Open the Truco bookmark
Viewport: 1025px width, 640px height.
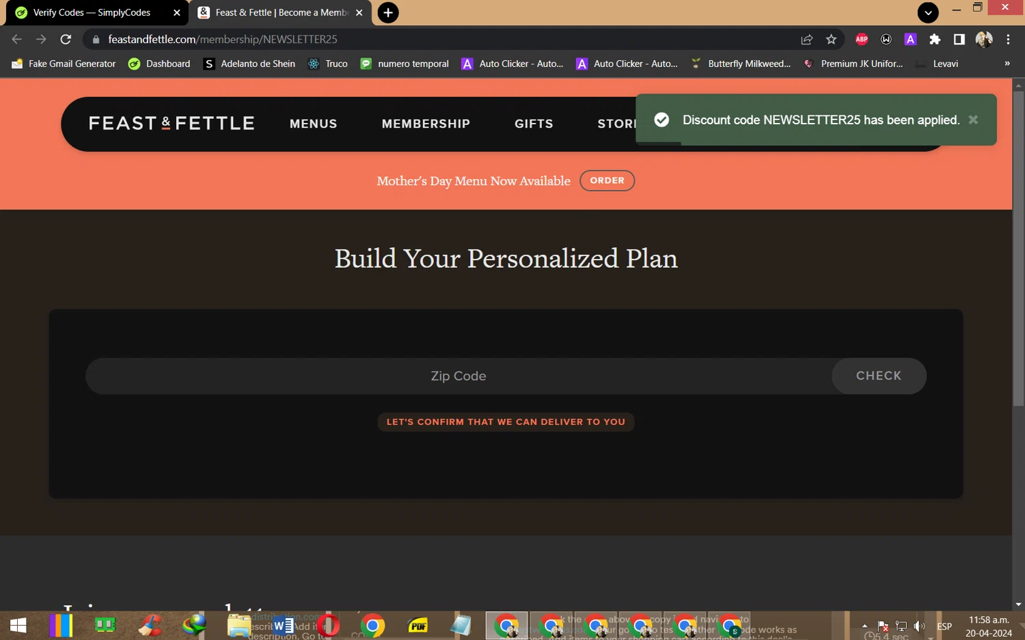328,64
